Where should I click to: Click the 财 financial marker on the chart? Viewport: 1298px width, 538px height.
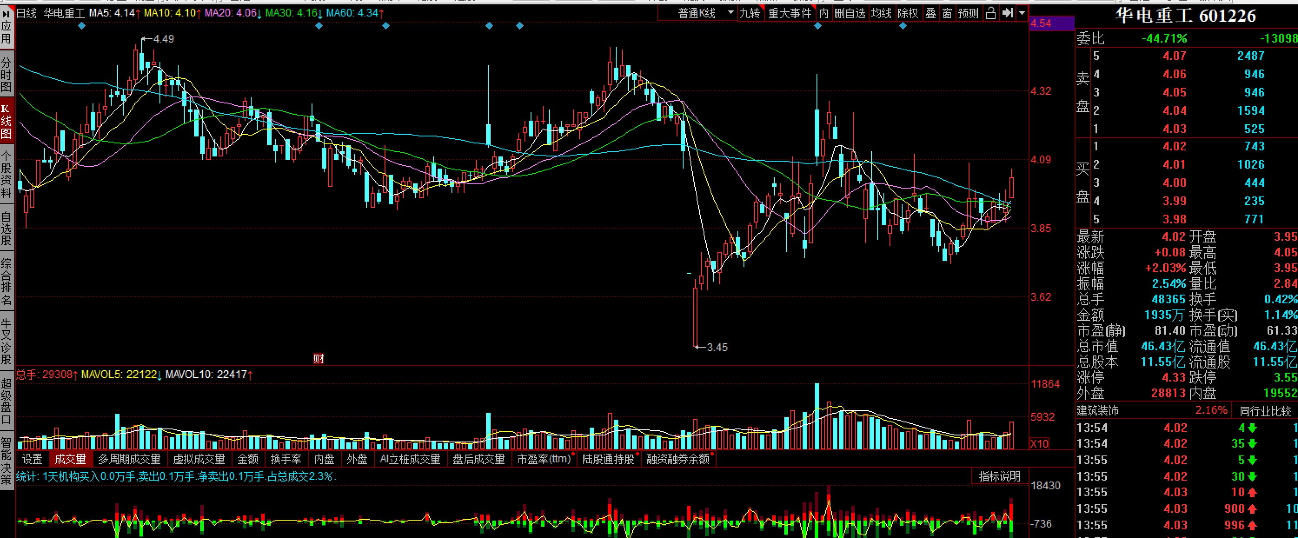pyautogui.click(x=319, y=359)
